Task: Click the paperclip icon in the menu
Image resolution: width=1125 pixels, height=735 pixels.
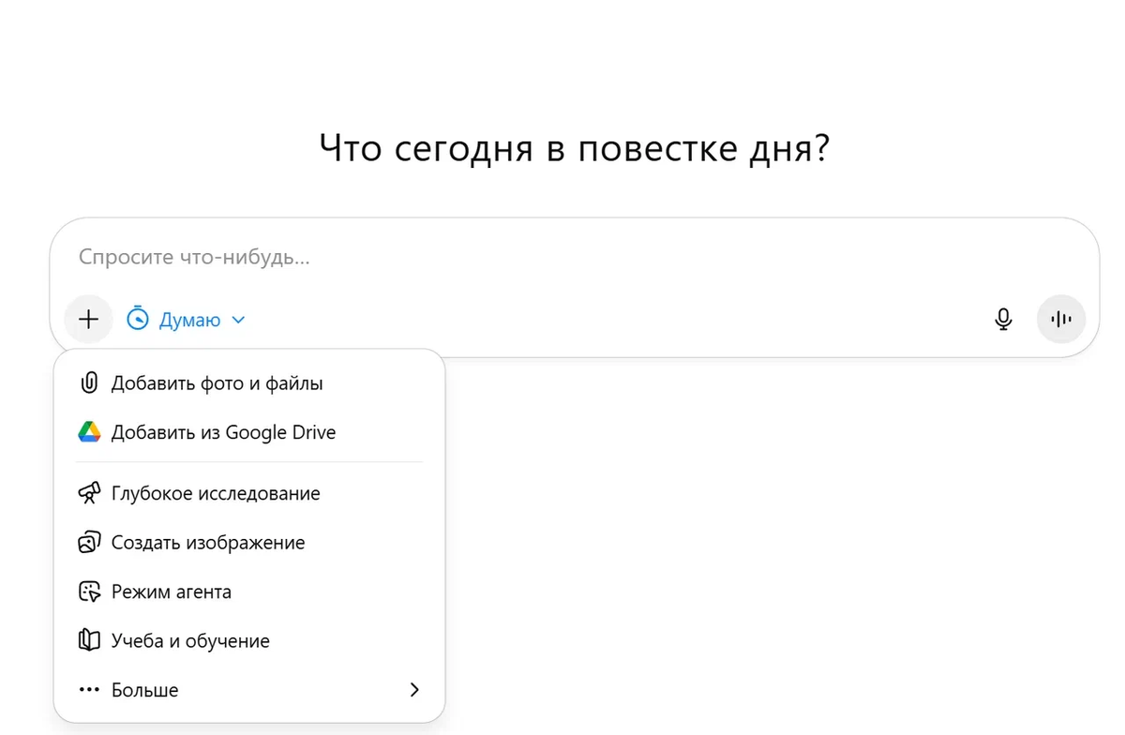Action: (89, 383)
